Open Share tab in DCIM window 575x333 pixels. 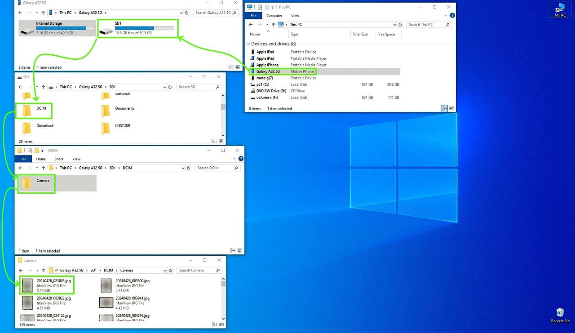59,159
